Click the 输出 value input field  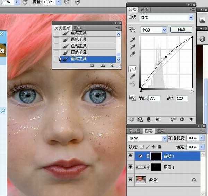(x=154, y=98)
